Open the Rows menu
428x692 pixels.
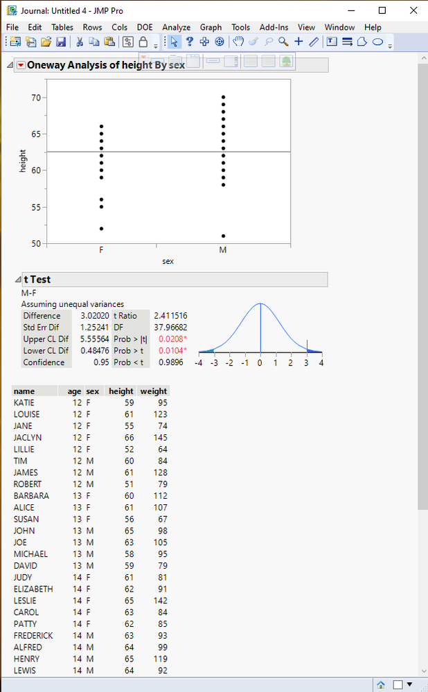pyautogui.click(x=92, y=28)
